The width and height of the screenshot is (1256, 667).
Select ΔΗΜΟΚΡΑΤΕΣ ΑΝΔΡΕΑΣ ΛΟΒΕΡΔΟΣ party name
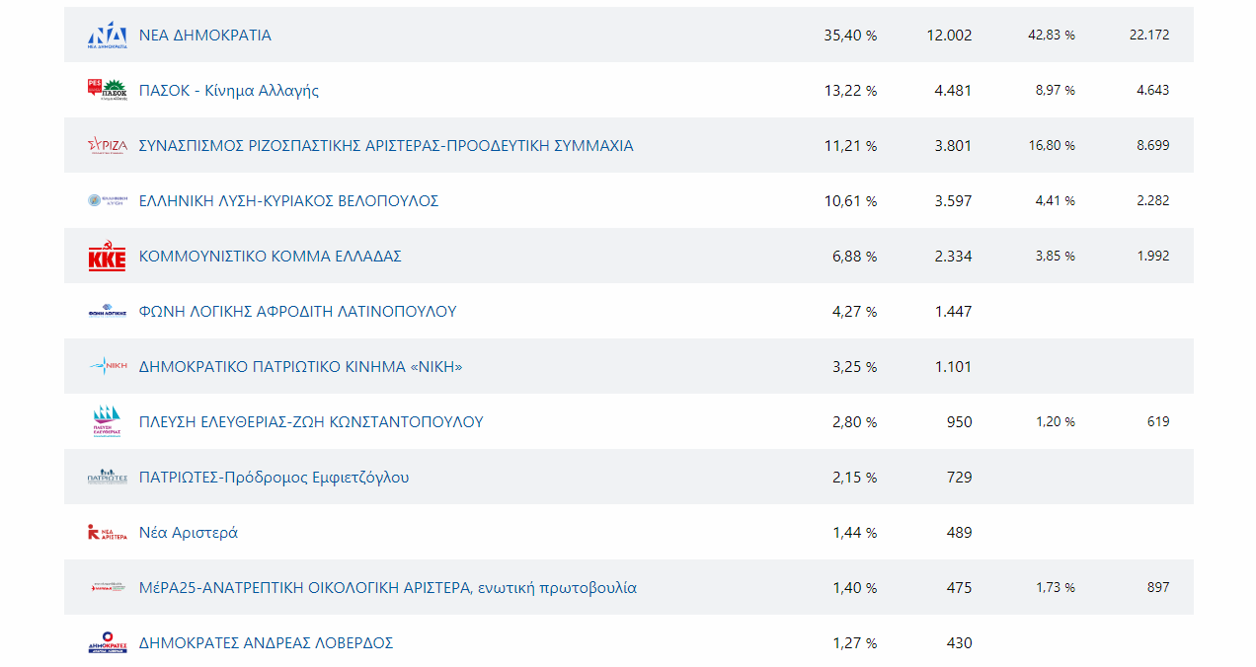click(266, 642)
